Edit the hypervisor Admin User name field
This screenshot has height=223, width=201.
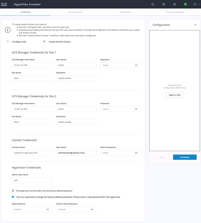tap(32, 180)
